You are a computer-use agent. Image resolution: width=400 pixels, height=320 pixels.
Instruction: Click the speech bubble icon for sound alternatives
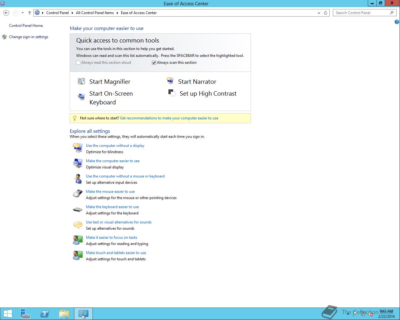point(77,225)
